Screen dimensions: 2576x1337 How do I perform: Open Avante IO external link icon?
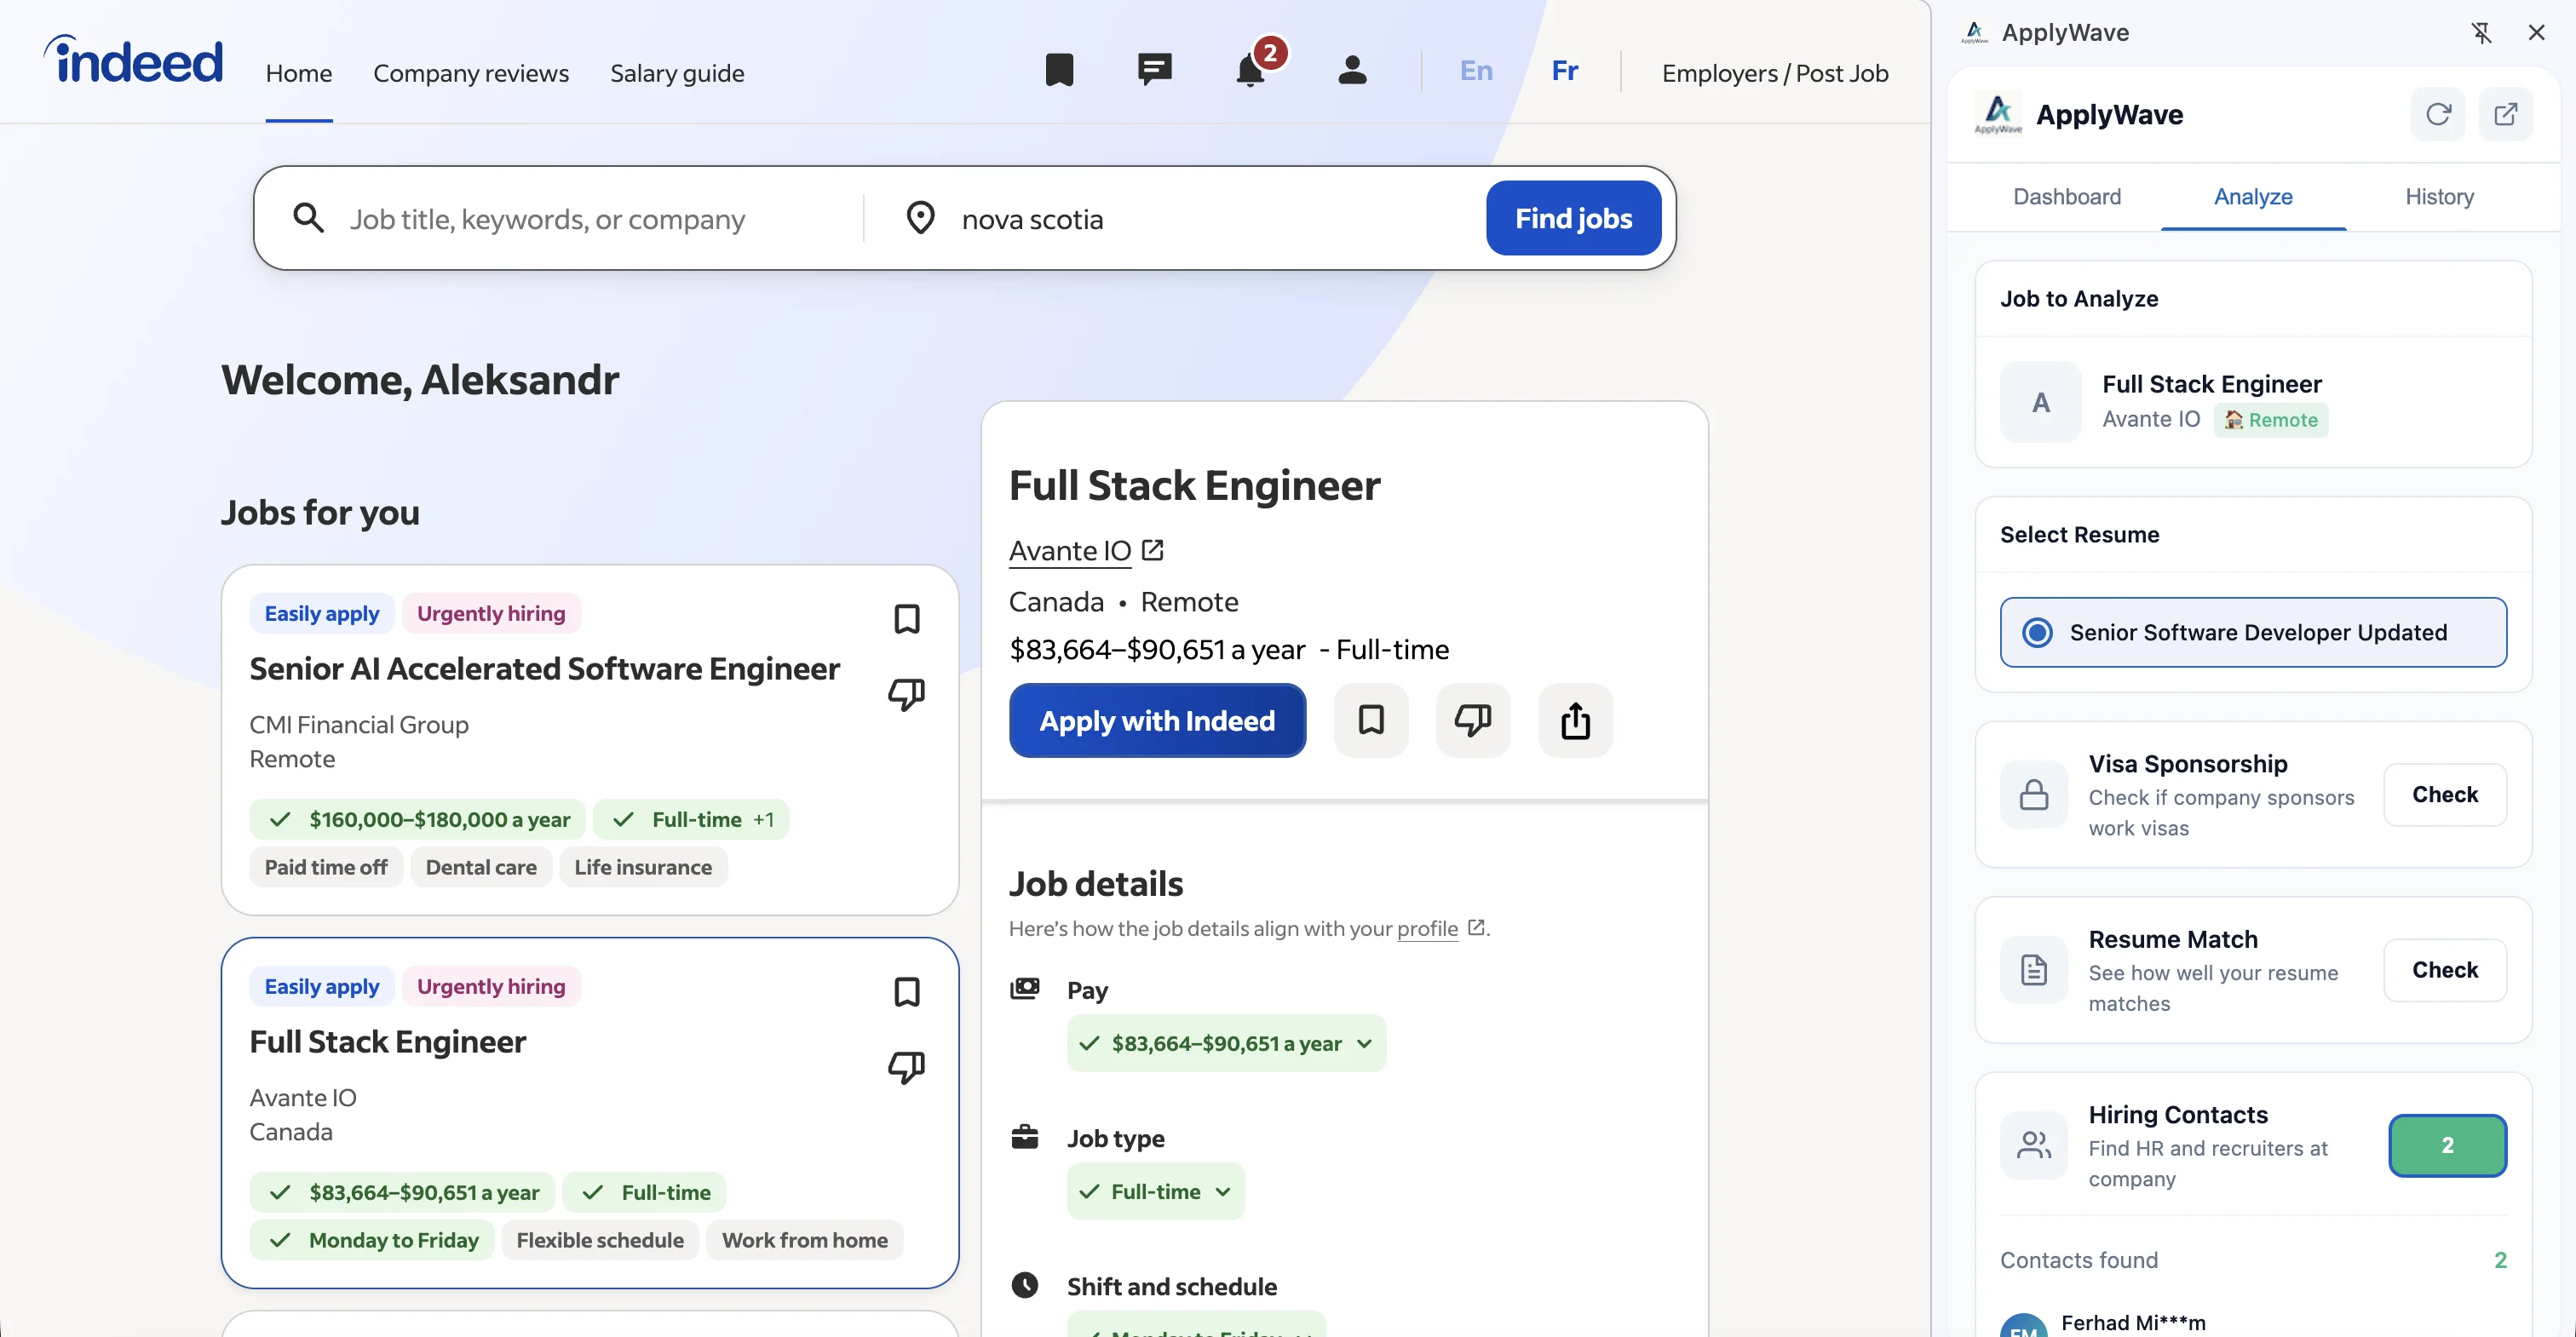[x=1153, y=550]
